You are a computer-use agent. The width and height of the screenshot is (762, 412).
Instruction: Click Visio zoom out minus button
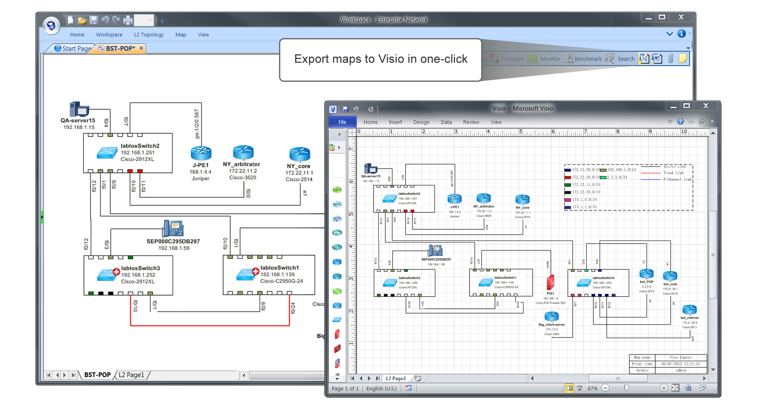(605, 388)
